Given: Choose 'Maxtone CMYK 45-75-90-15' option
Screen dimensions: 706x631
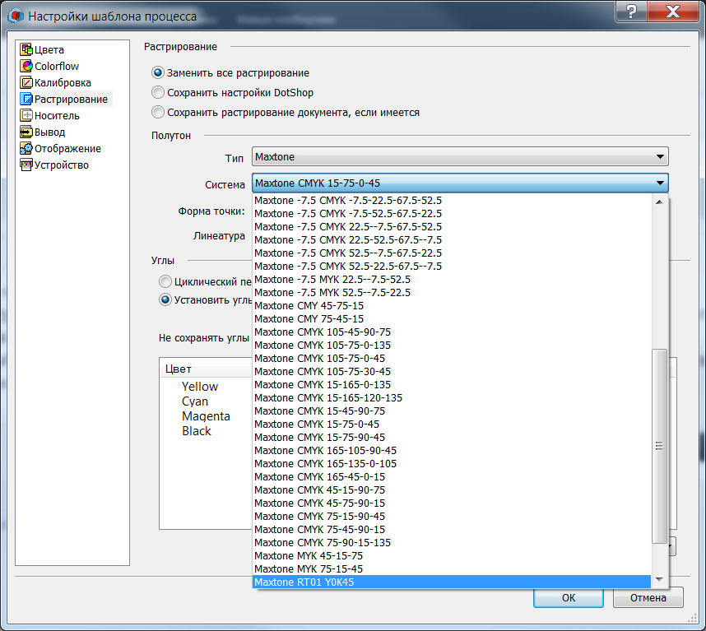Looking at the screenshot, I should pos(452,503).
